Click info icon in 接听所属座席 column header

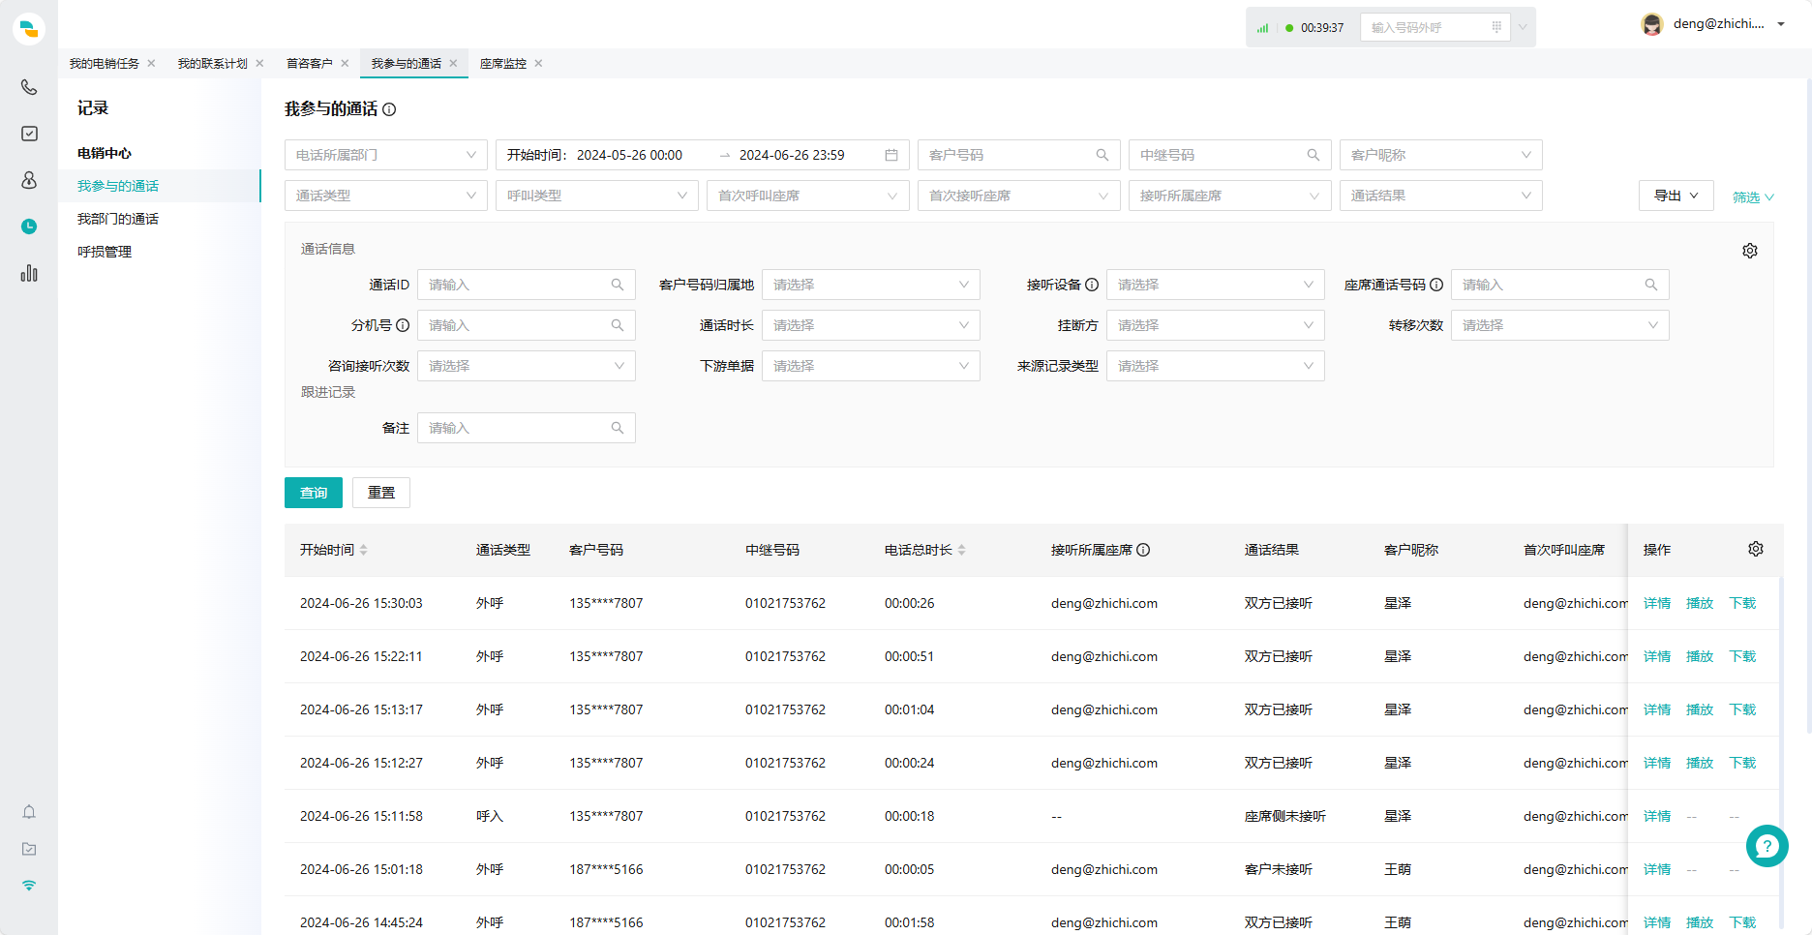pyautogui.click(x=1143, y=550)
